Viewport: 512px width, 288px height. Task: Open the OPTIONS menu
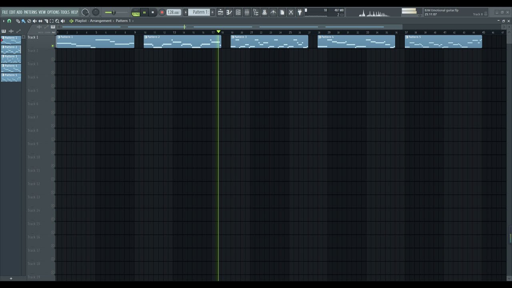coord(53,12)
